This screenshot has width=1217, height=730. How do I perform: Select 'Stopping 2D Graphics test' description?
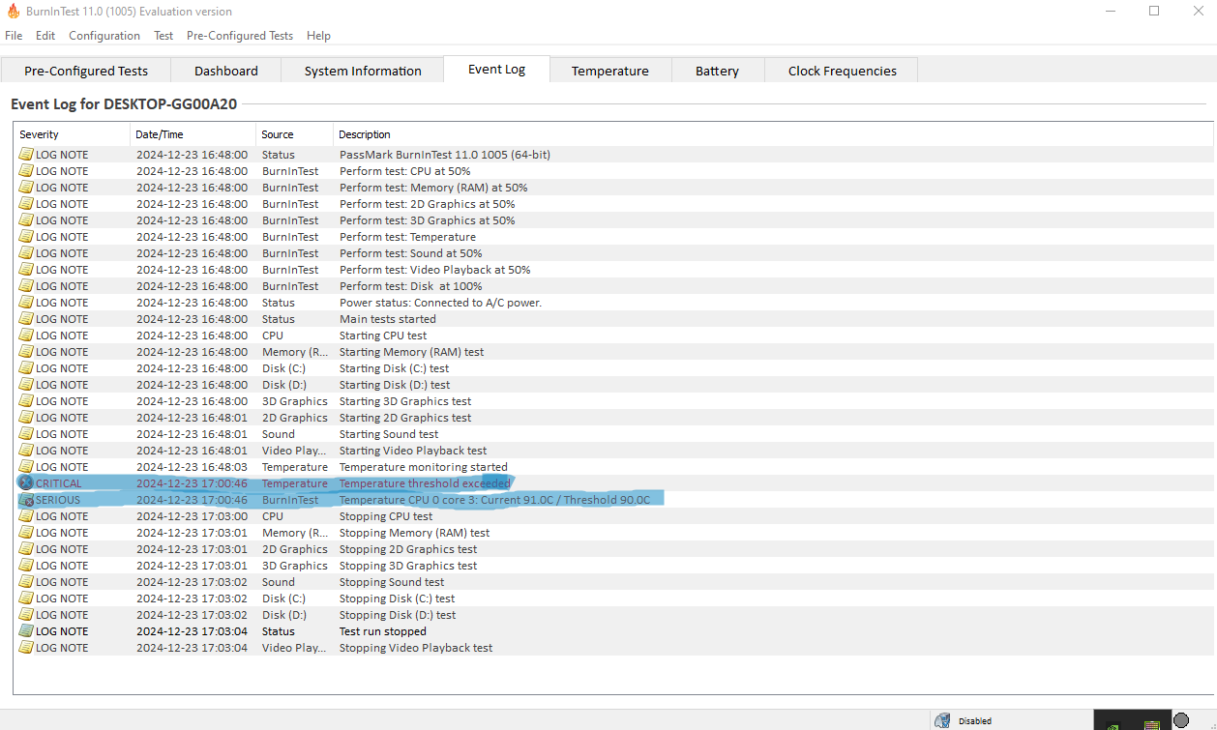408,549
